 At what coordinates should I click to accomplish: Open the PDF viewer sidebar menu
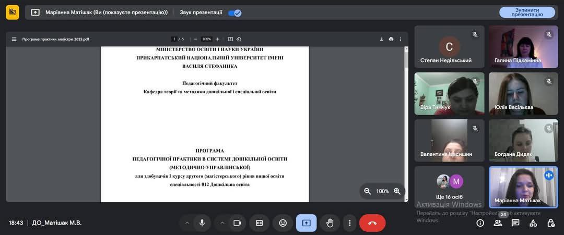point(14,39)
